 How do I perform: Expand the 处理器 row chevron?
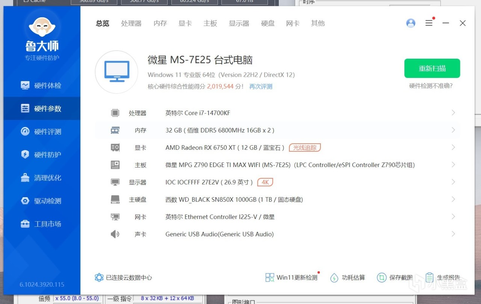coord(453,113)
